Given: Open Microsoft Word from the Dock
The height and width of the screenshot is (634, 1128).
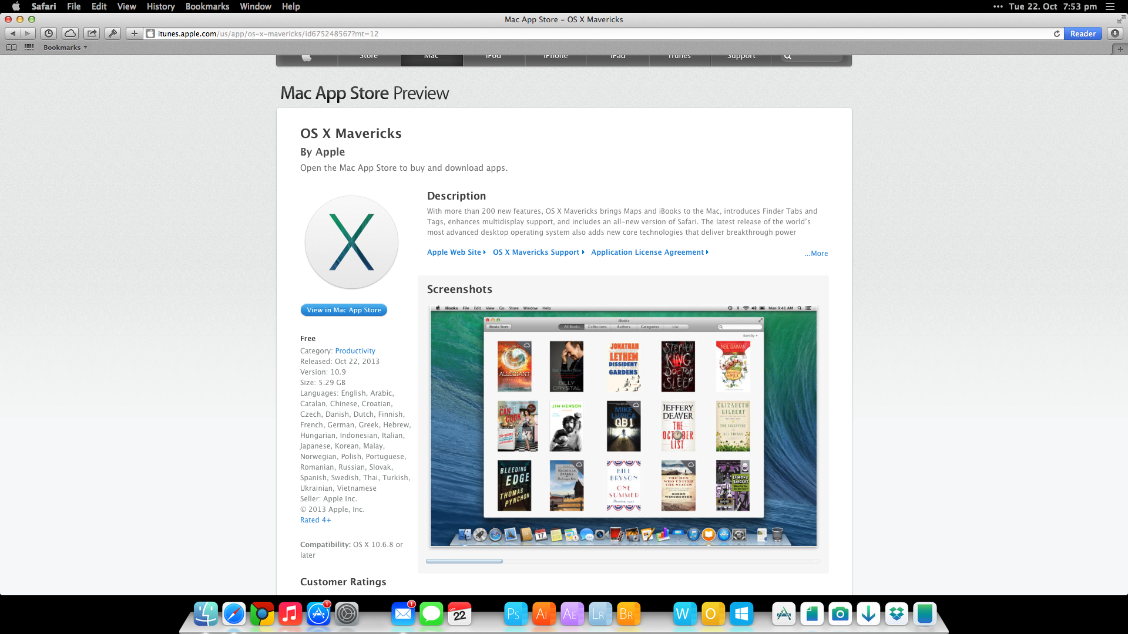Looking at the screenshot, I should tap(685, 614).
